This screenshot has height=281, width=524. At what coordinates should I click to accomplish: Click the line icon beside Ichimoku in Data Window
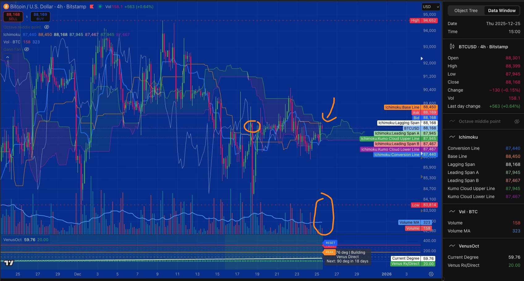[452, 137]
